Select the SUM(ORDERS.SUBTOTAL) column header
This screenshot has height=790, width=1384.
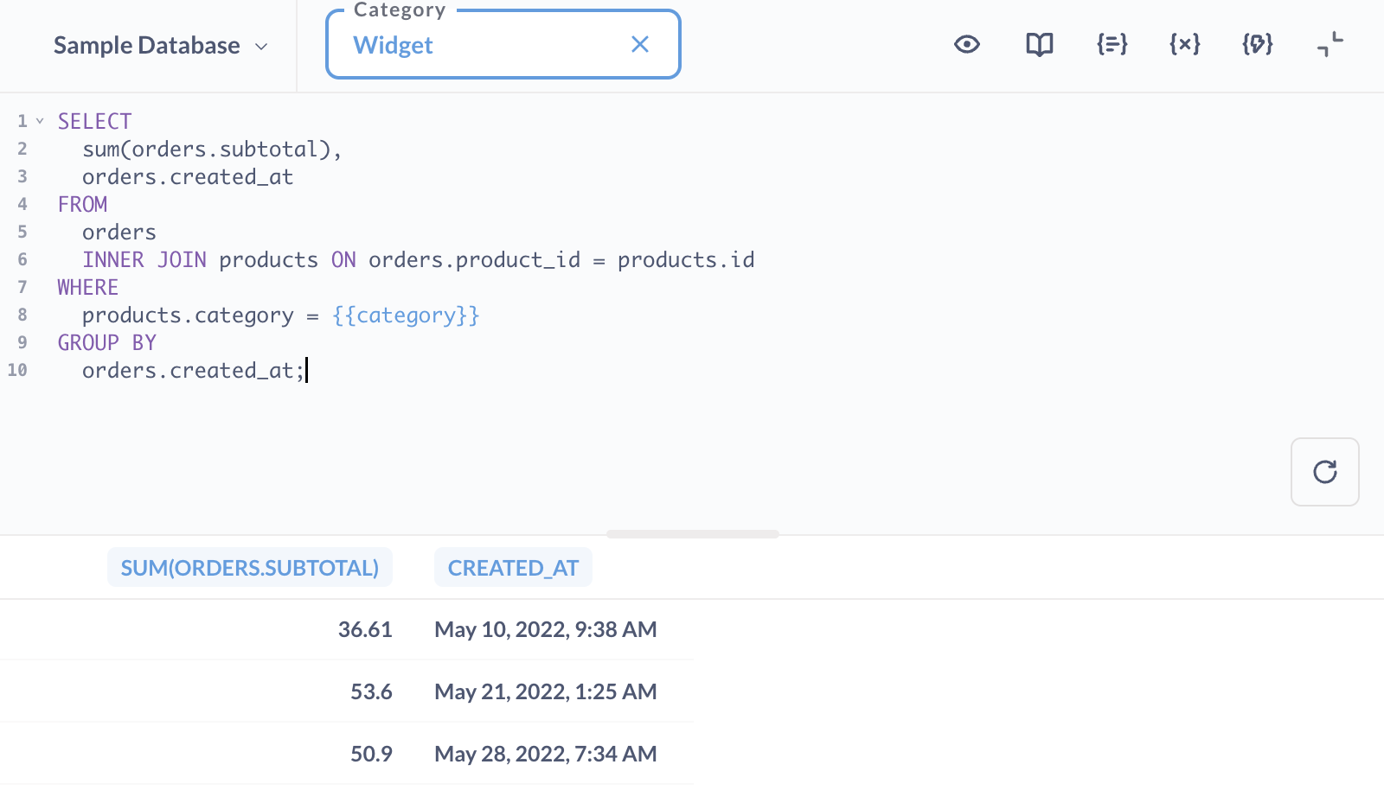click(249, 567)
